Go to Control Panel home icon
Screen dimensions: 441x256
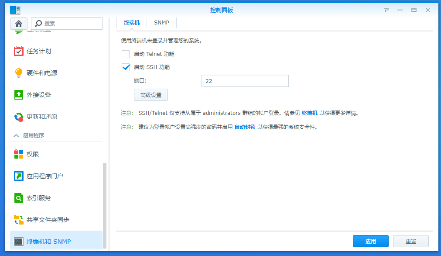click(x=19, y=24)
